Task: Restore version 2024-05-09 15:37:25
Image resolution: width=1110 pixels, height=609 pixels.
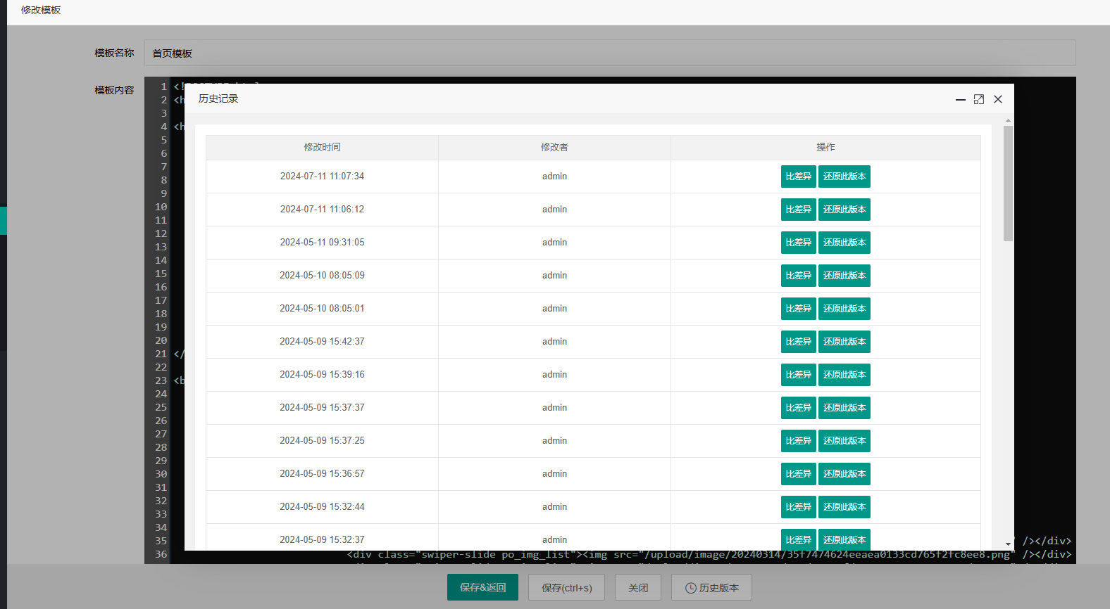Action: pyautogui.click(x=844, y=441)
